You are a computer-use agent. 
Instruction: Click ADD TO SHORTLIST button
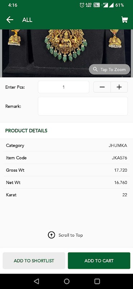[34, 260]
